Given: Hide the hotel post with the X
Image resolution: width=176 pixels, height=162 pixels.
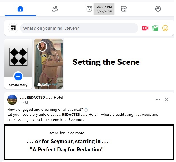Looking at the screenshot, I should pos(167,99).
